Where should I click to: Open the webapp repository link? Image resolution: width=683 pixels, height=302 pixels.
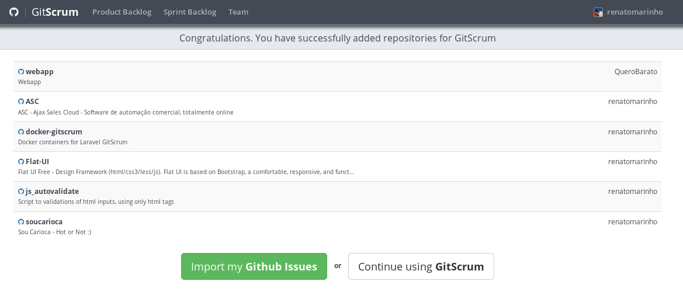coord(40,71)
